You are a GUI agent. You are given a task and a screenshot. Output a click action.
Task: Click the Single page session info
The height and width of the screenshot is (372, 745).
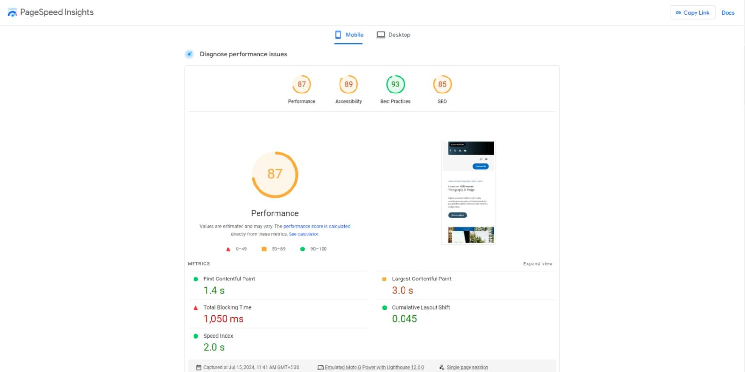pyautogui.click(x=467, y=367)
